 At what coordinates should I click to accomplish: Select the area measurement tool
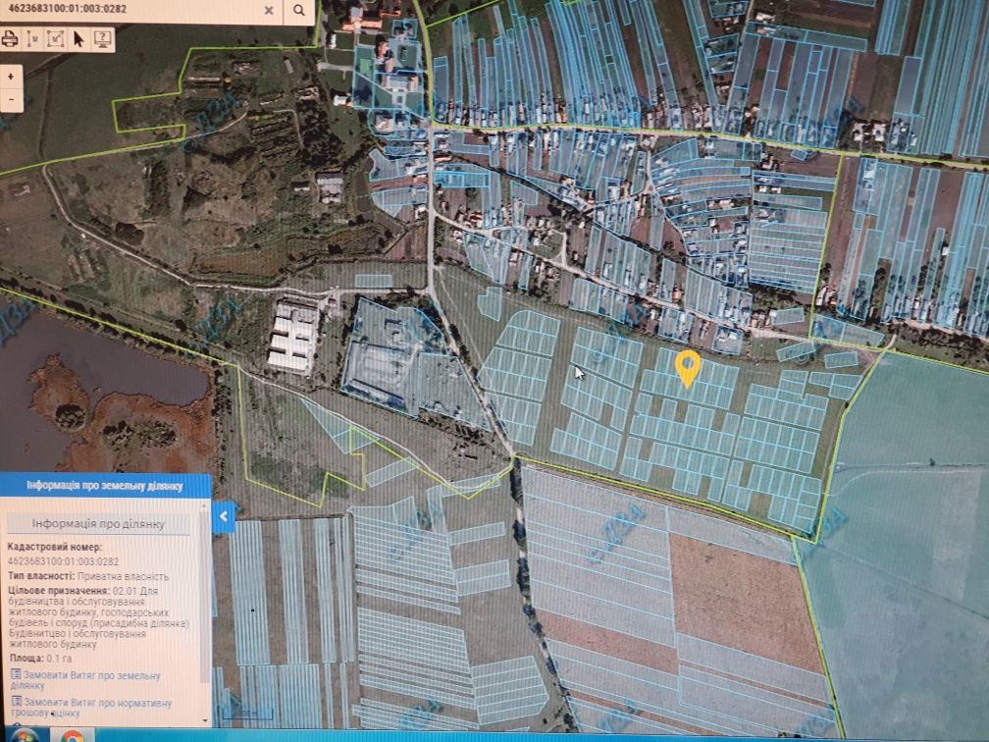(56, 39)
